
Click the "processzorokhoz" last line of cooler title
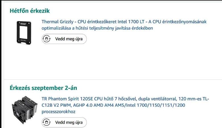click(x=59, y=112)
